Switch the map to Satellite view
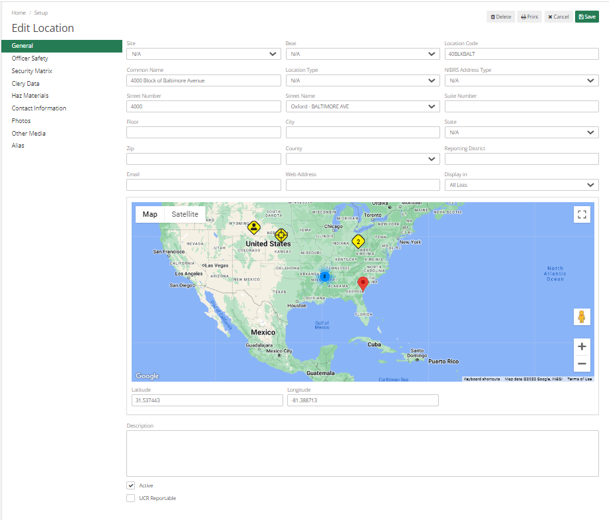 (184, 214)
